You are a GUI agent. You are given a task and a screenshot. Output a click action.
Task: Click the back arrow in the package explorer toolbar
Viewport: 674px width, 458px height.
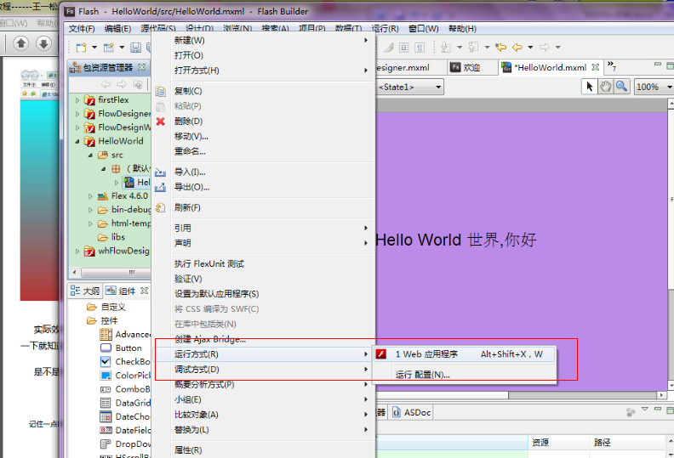coord(106,84)
